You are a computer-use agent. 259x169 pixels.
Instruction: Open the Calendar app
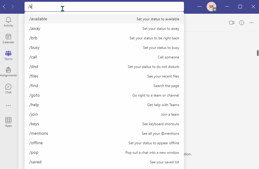point(8,39)
